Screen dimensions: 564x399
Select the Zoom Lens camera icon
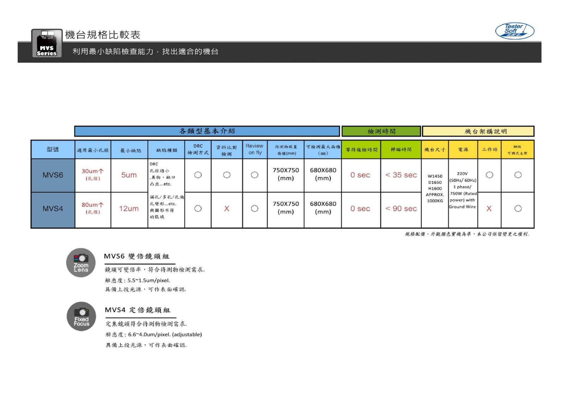pos(81,263)
